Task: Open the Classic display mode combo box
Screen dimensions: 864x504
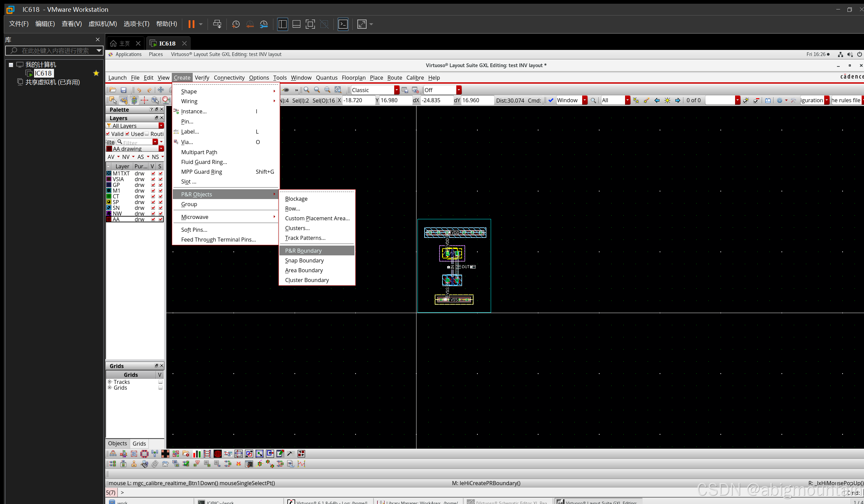Action: (397, 90)
